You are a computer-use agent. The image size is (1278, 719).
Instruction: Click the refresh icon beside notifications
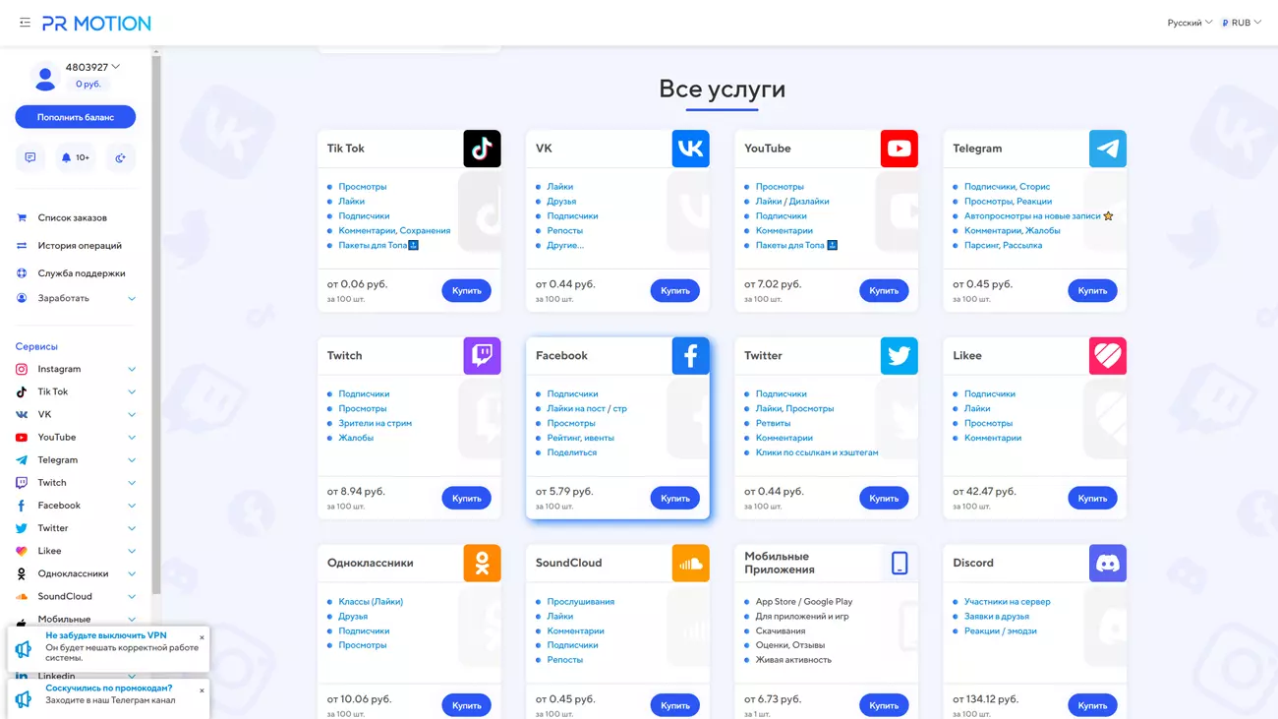coord(120,157)
